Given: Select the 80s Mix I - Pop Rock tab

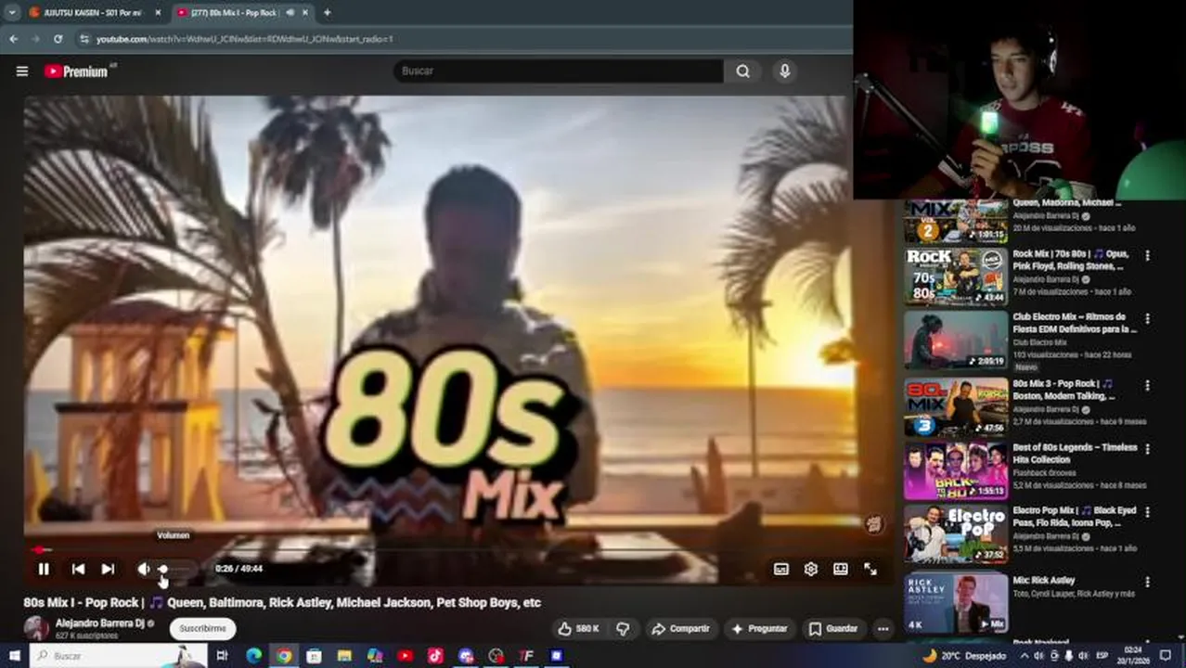Looking at the screenshot, I should point(235,12).
